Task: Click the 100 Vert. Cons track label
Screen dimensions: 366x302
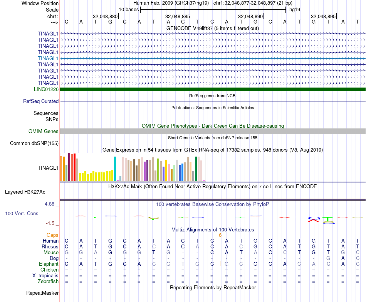Action: tap(22, 213)
